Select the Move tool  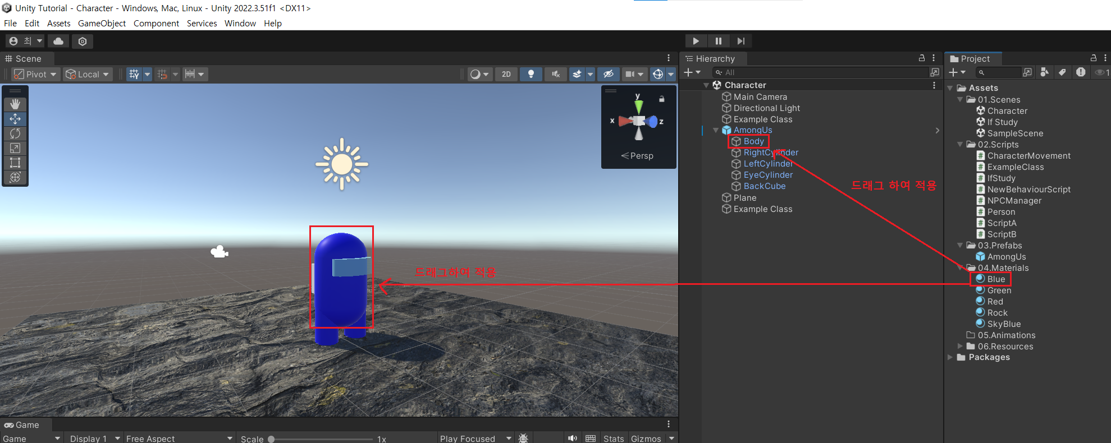tap(15, 119)
